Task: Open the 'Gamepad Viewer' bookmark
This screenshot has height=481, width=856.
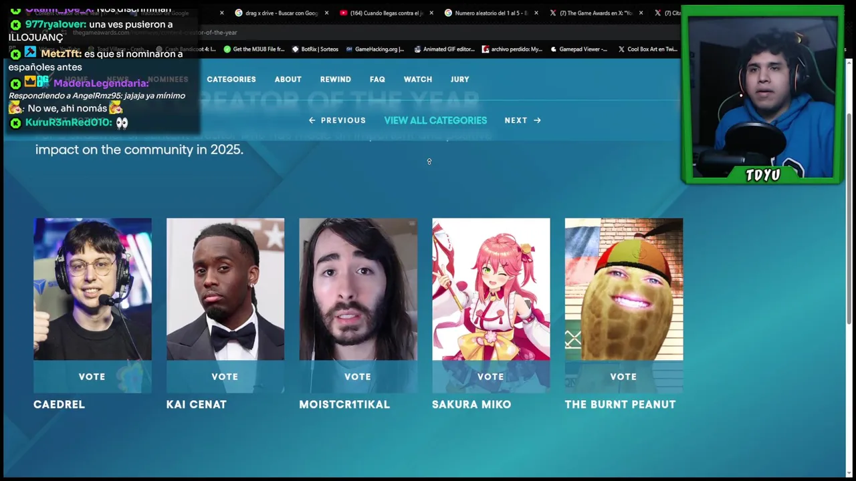Action: pyautogui.click(x=578, y=49)
